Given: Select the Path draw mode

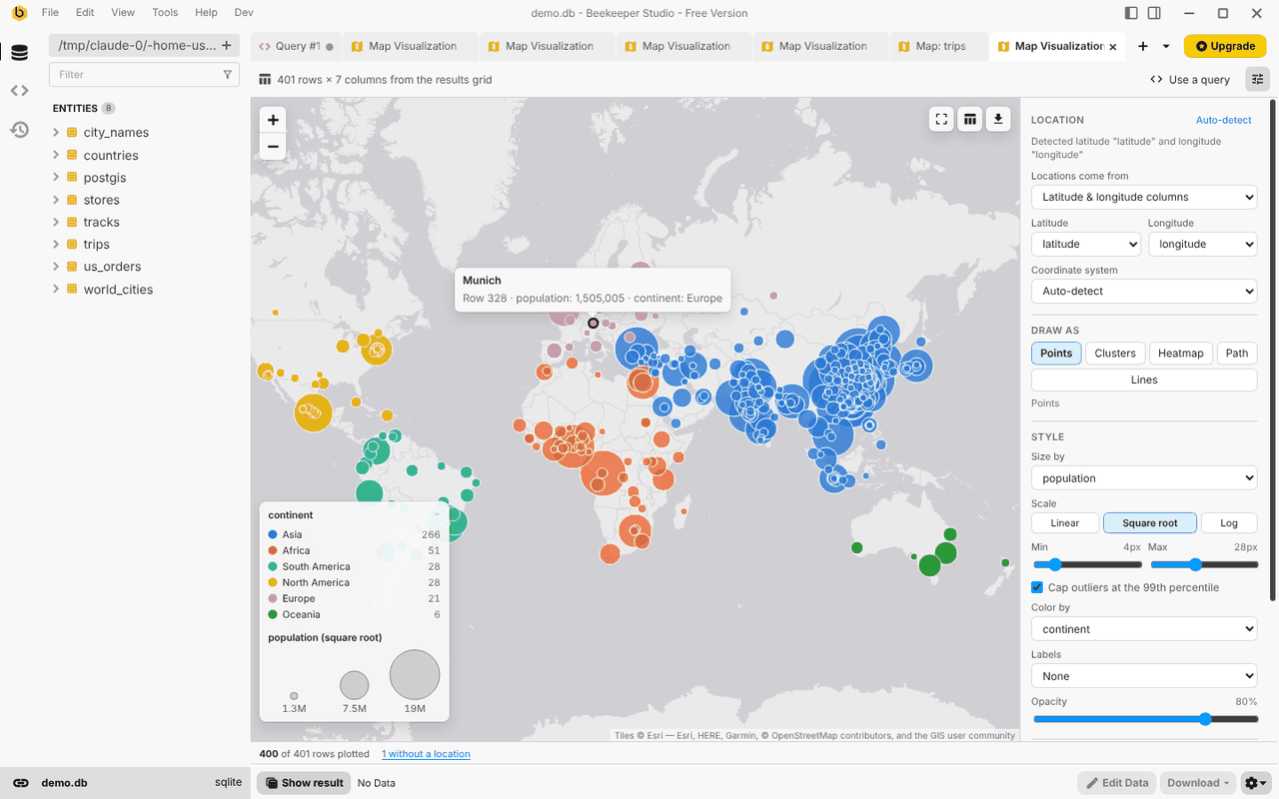Looking at the screenshot, I should [1237, 353].
